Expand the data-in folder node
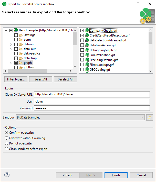Image resolution: width=156 pixels, height=182 pixels. tap(11, 44)
